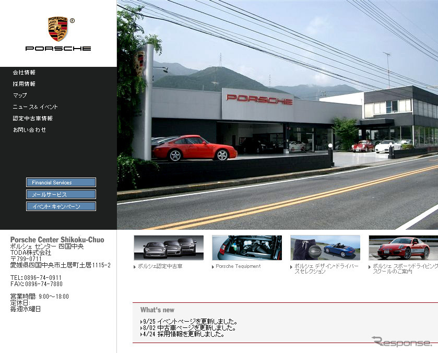Open the 9/25 イベントページ update entry
The height and width of the screenshot is (353, 438).
pos(190,322)
